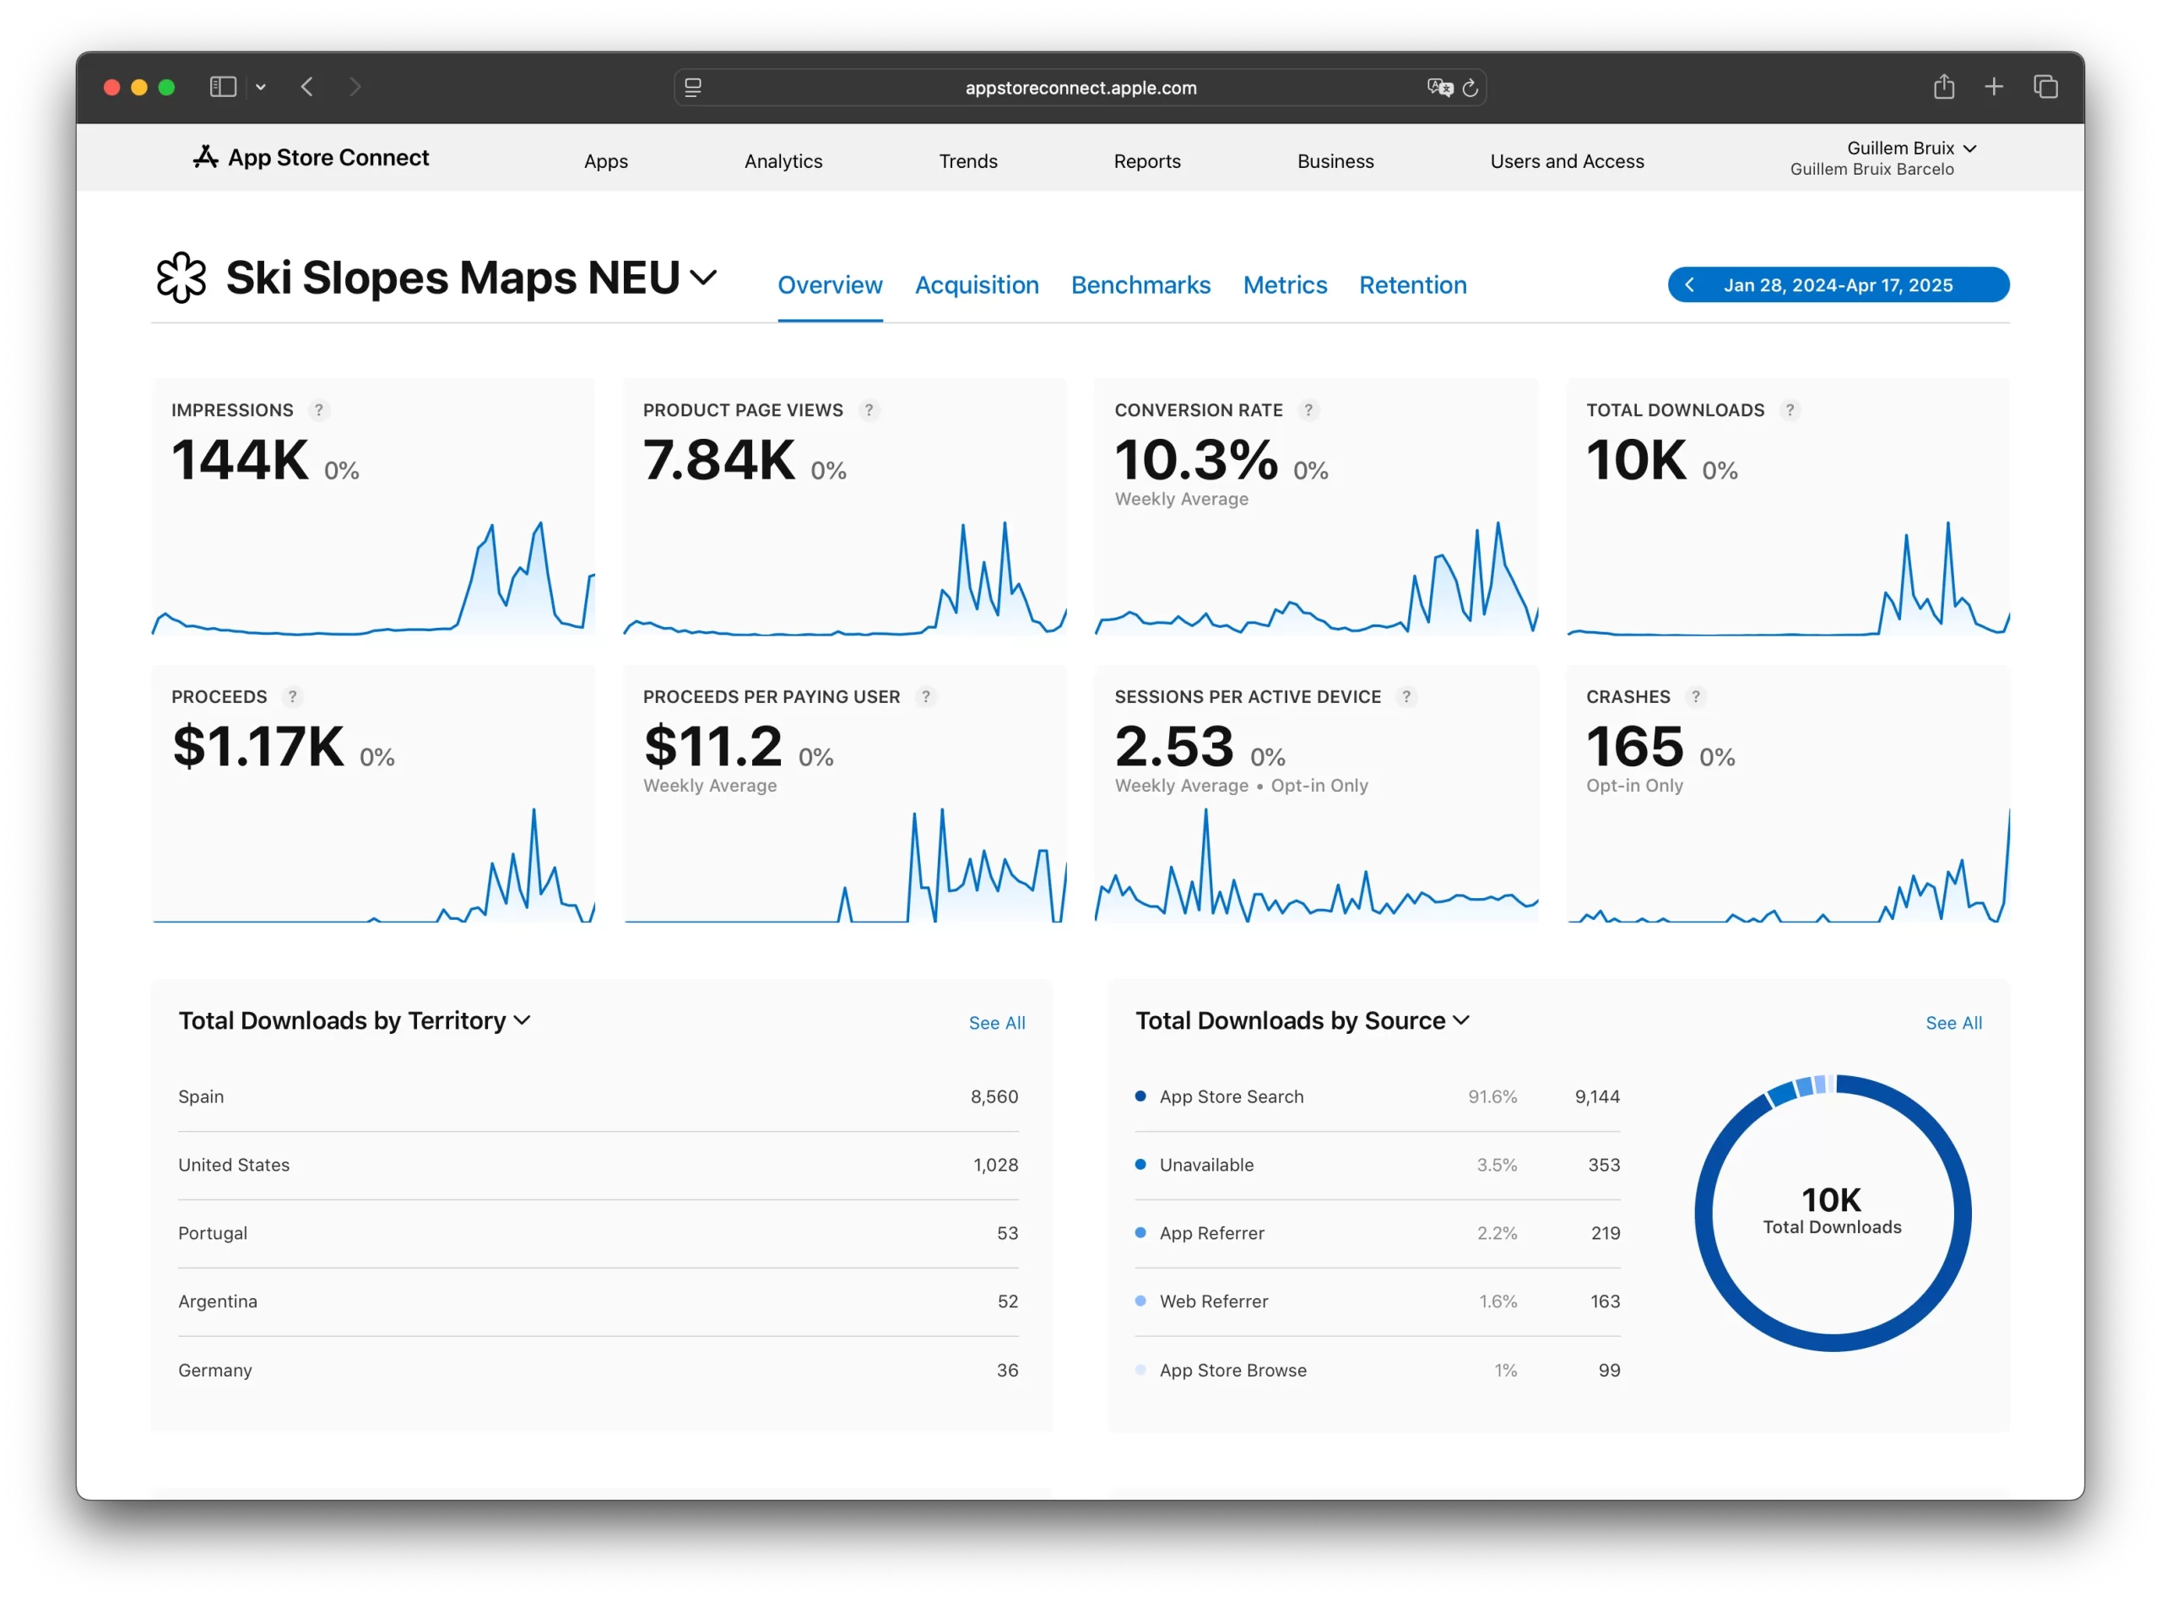Image resolution: width=2161 pixels, height=1601 pixels.
Task: Open a new tab with the plus icon
Action: click(1993, 87)
